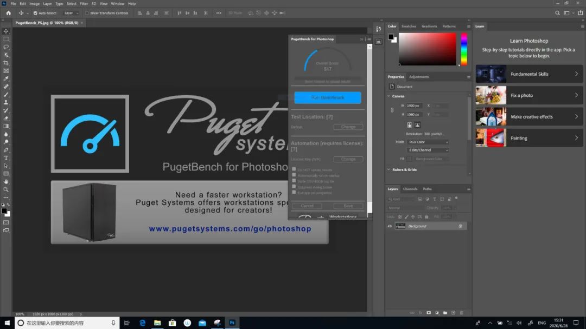Toggle canvas width-height link icon
Screen dimensions: 586x329
tap(392, 110)
